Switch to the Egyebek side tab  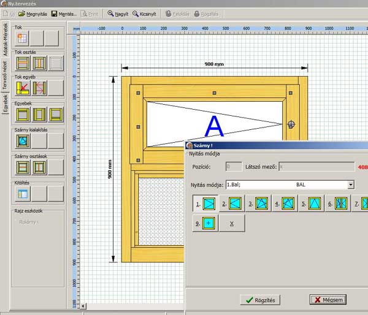5,103
